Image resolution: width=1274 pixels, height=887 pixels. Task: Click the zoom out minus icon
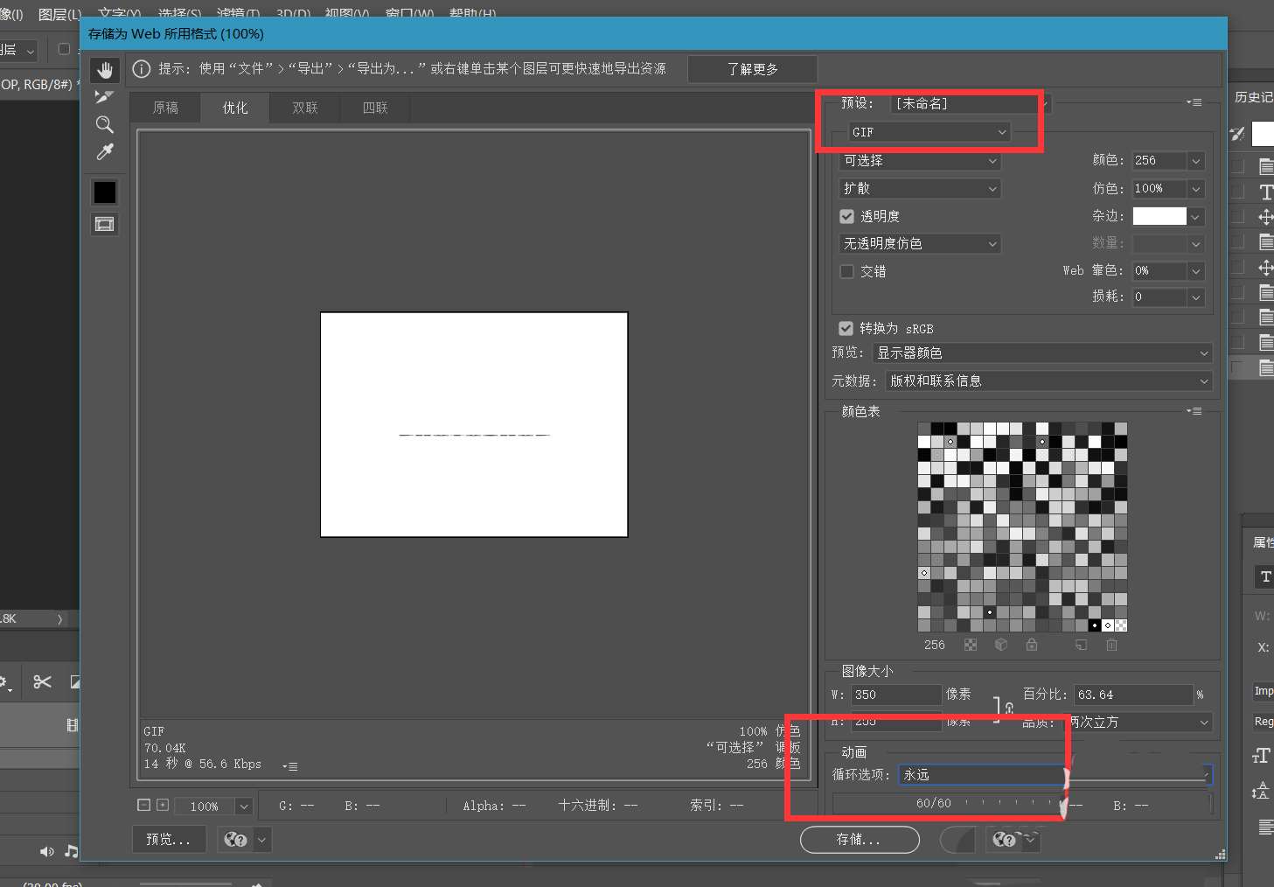[x=144, y=805]
